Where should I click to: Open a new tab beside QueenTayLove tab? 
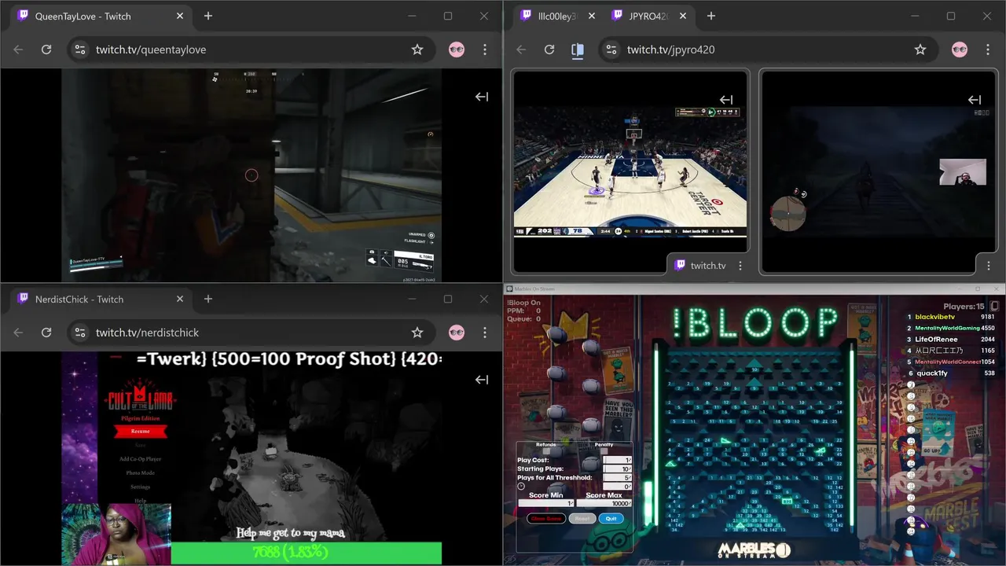[x=208, y=16]
